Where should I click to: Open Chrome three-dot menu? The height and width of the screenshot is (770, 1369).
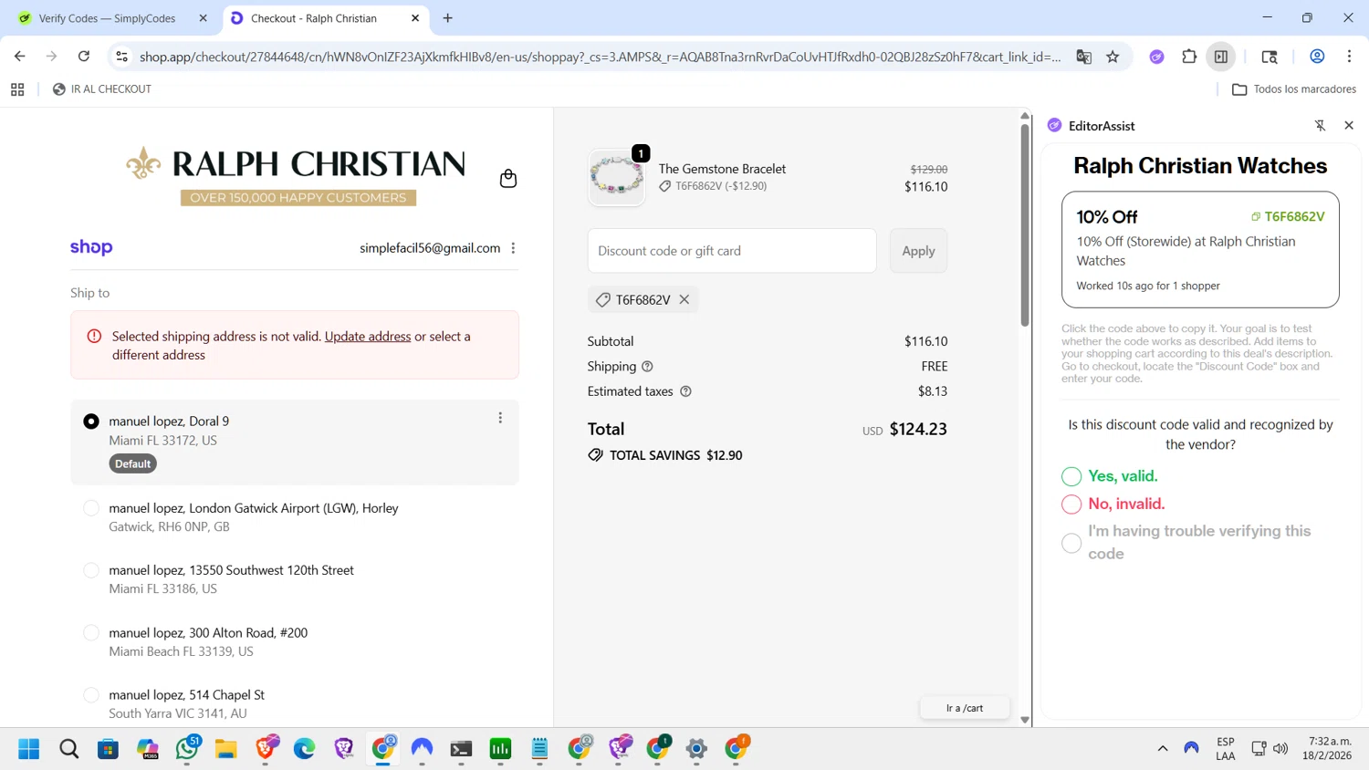coord(1349,57)
